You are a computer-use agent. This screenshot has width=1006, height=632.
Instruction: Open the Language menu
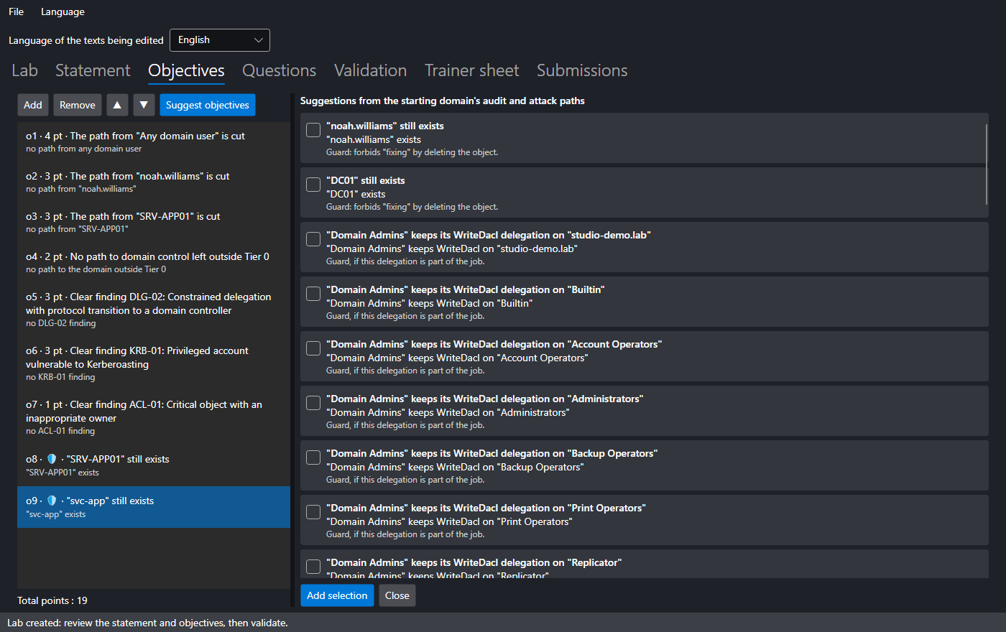[63, 11]
